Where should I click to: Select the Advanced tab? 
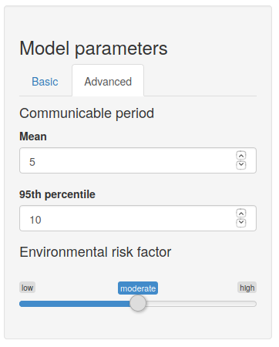coord(108,81)
